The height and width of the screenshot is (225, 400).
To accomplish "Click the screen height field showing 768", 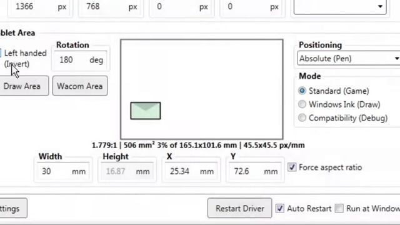I will pos(111,7).
